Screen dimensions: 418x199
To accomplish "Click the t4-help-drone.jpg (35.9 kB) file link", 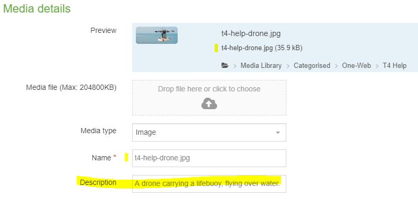I will click(x=262, y=48).
